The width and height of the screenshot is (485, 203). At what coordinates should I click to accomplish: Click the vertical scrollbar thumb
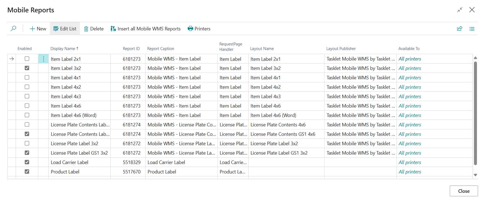pos(475,113)
